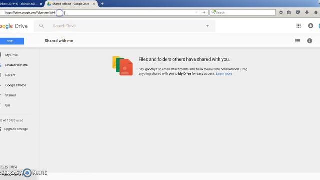
Task: Open the bookmarks library icon
Action: (289, 12)
